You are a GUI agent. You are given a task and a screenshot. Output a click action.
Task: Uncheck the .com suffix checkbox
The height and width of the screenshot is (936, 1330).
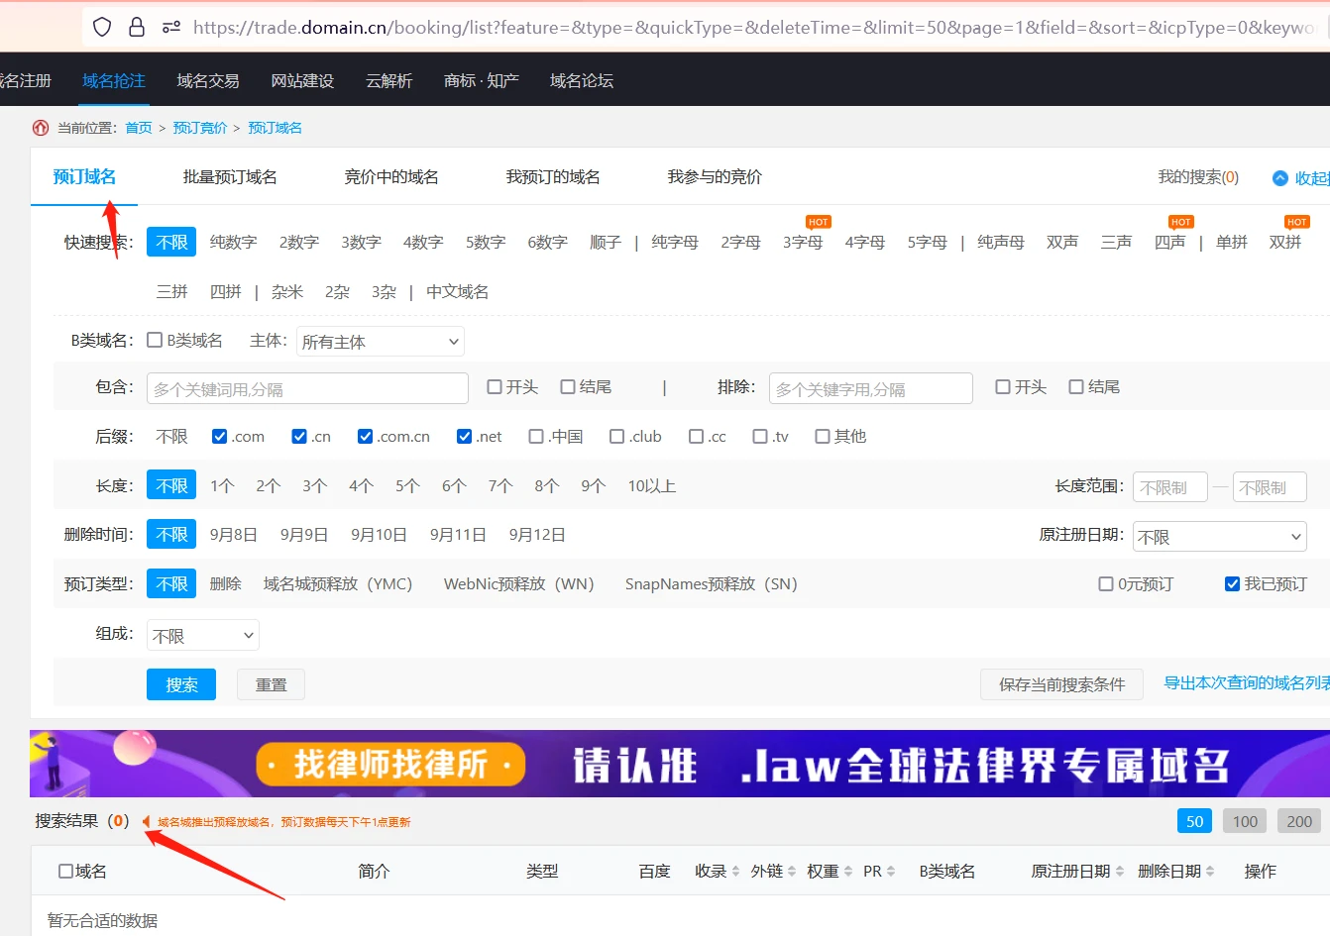220,437
